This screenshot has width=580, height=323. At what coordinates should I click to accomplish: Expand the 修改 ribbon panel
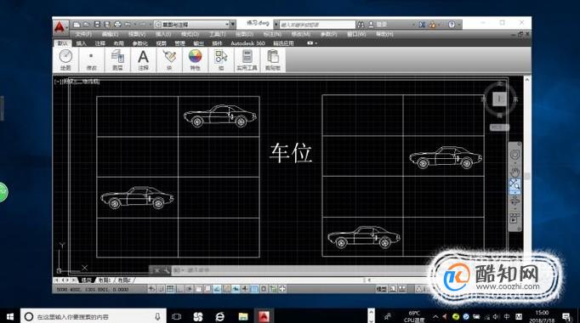[x=91, y=59]
